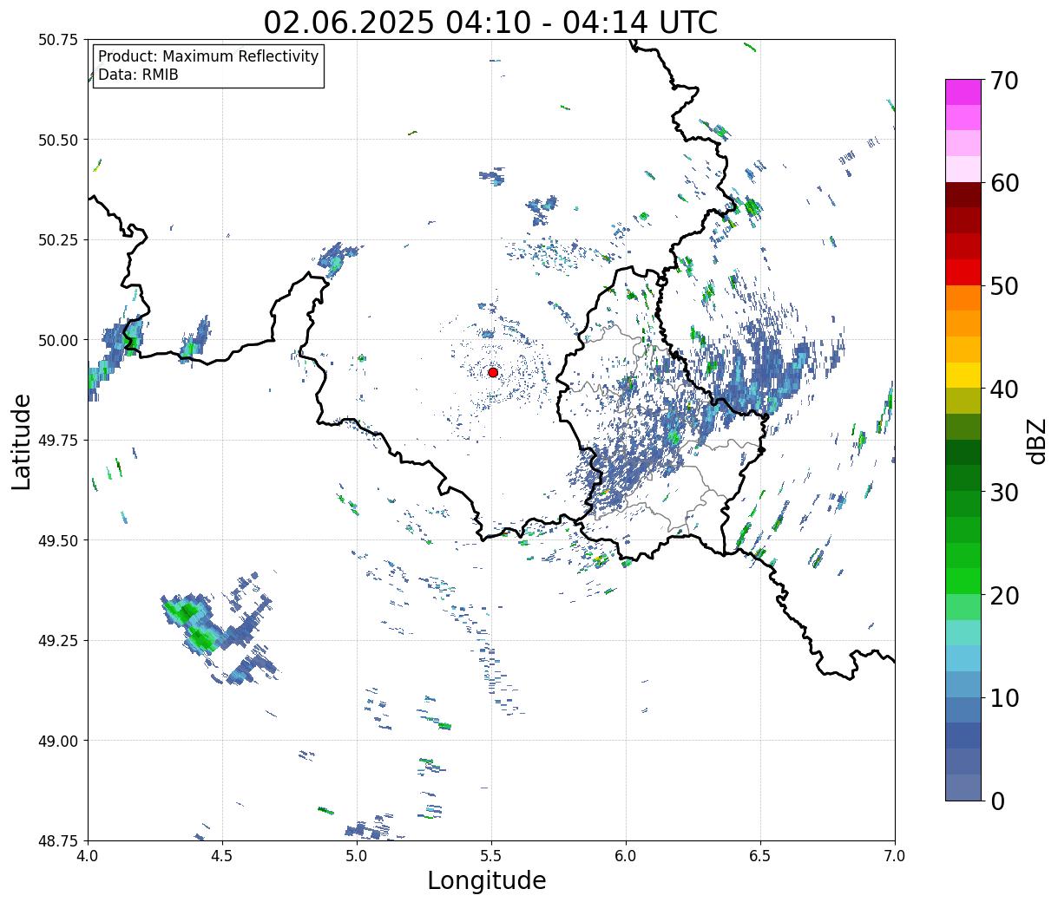This screenshot has height=902, width=1058.
Task: Click the red radar location marker
Action: tap(493, 372)
